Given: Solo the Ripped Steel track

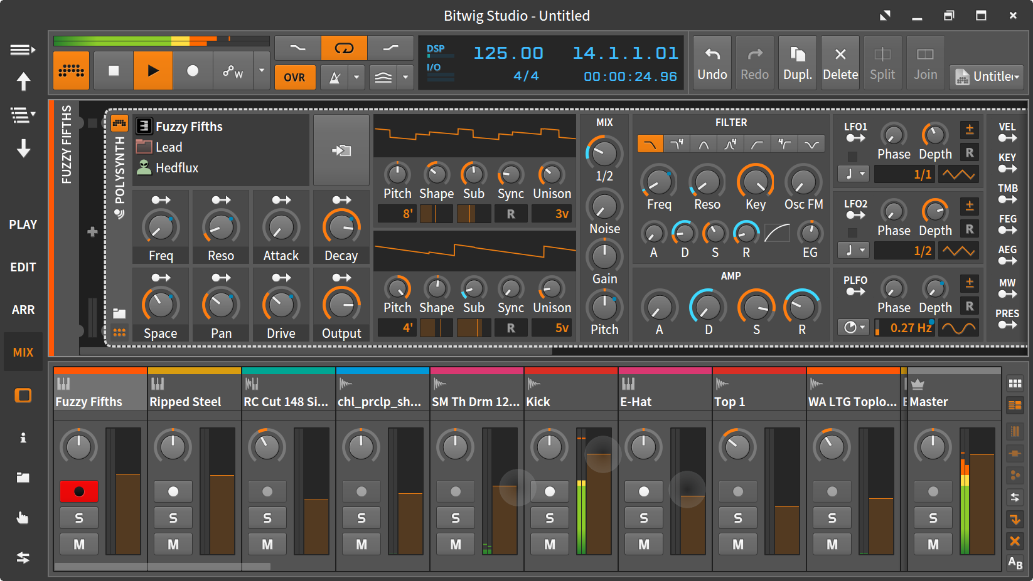Looking at the screenshot, I should pyautogui.click(x=173, y=518).
